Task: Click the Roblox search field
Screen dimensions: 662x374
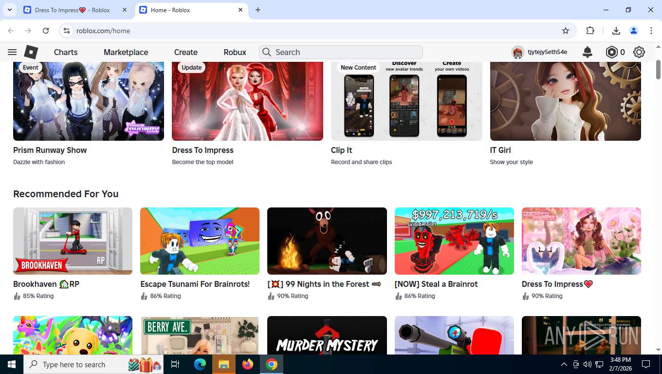Action: click(x=341, y=52)
